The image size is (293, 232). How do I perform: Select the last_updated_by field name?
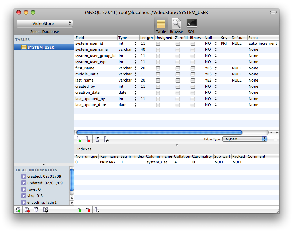pyautogui.click(x=90, y=99)
